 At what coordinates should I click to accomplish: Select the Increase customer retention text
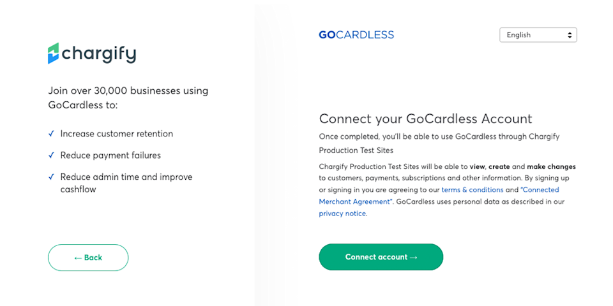[x=116, y=133]
